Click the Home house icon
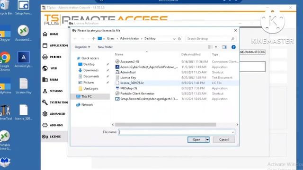Image resolution: width=303 pixels, height=170 pixels. [45, 34]
